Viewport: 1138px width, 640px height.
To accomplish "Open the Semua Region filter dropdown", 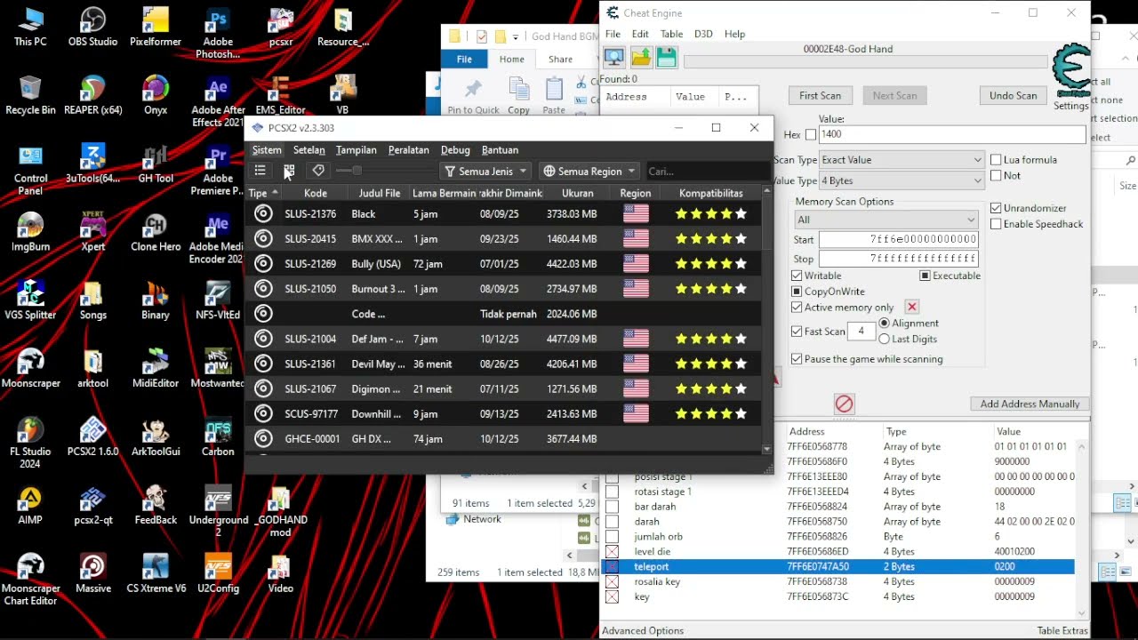I will point(589,172).
